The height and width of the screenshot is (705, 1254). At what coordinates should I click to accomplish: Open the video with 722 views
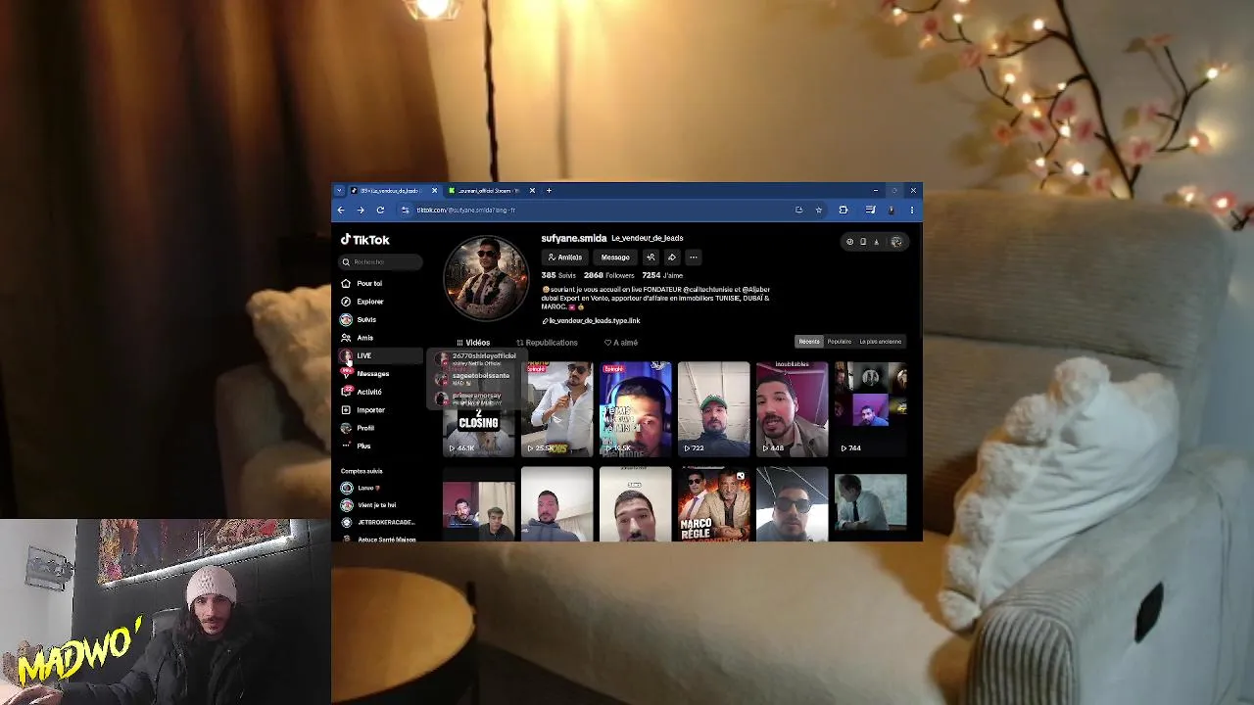pyautogui.click(x=713, y=409)
